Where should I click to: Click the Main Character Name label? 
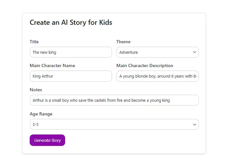52,65
